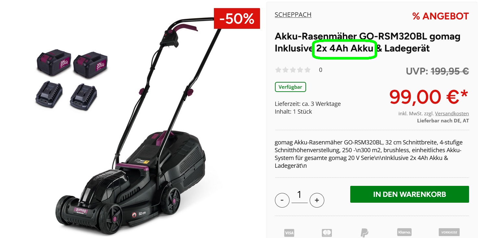
Task: Click the Klarna payment icon
Action: (404, 232)
